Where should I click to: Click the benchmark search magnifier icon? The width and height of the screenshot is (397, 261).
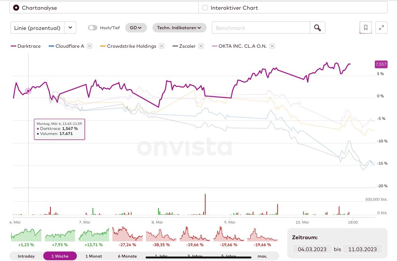(x=317, y=28)
